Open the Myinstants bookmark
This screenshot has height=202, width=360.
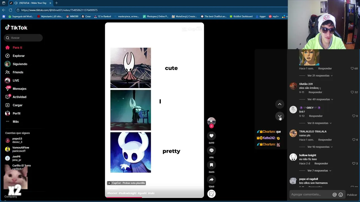click(50, 17)
